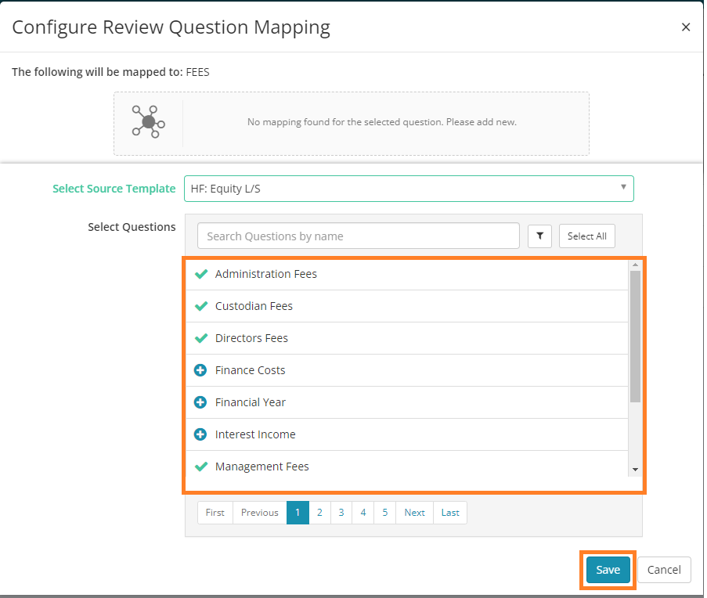Focus the Search Questions by name field
This screenshot has height=598, width=707.
coord(359,236)
